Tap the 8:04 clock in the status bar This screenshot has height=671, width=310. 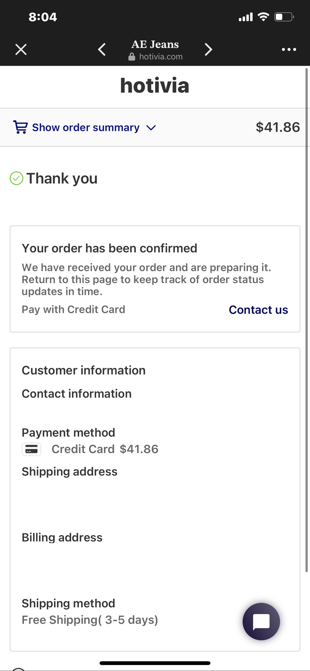(x=43, y=17)
